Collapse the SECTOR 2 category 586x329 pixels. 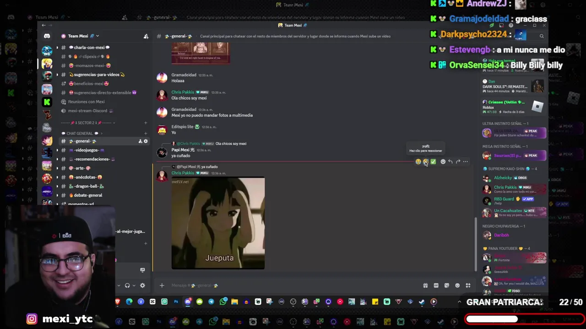pyautogui.click(x=87, y=122)
